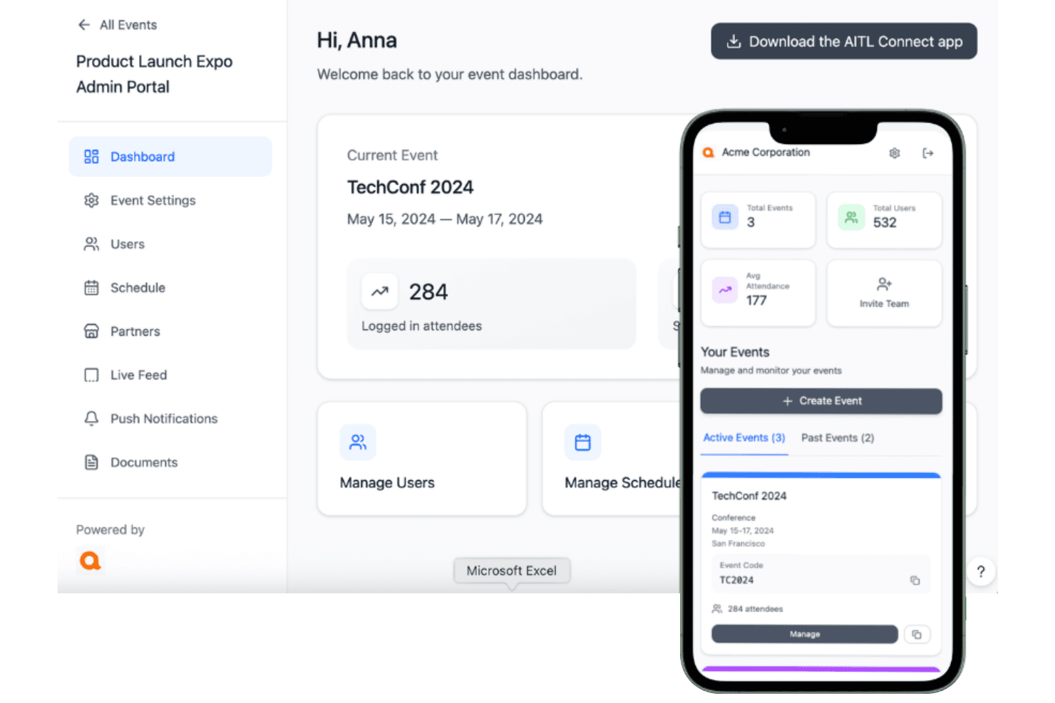Open the Dashboard sidebar item
The height and width of the screenshot is (703, 1055).
coord(170,157)
